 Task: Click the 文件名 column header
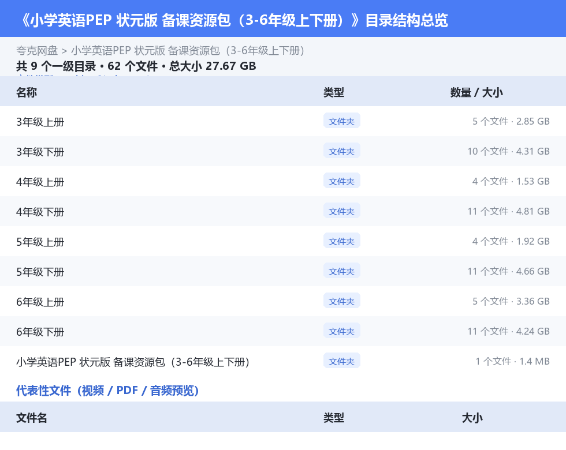click(x=31, y=418)
